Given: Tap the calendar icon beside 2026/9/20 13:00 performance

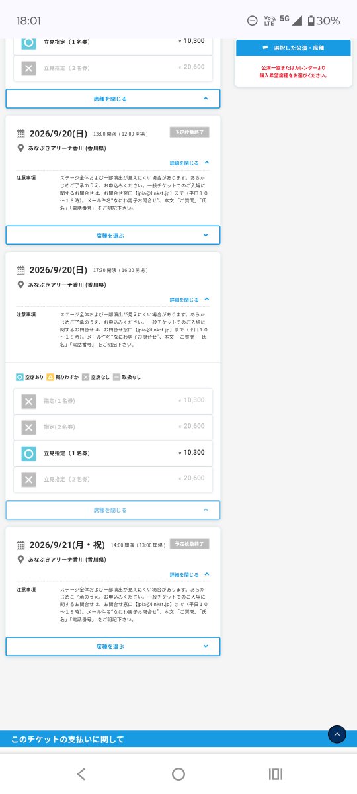Looking at the screenshot, I should pos(20,134).
